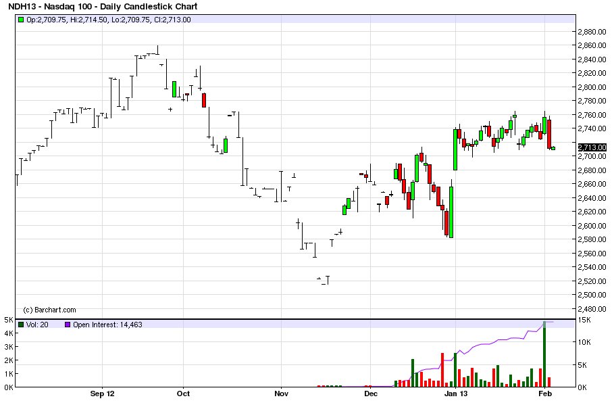Click the green OHLC legend swatch
614x405 pixels.
[x=21, y=20]
